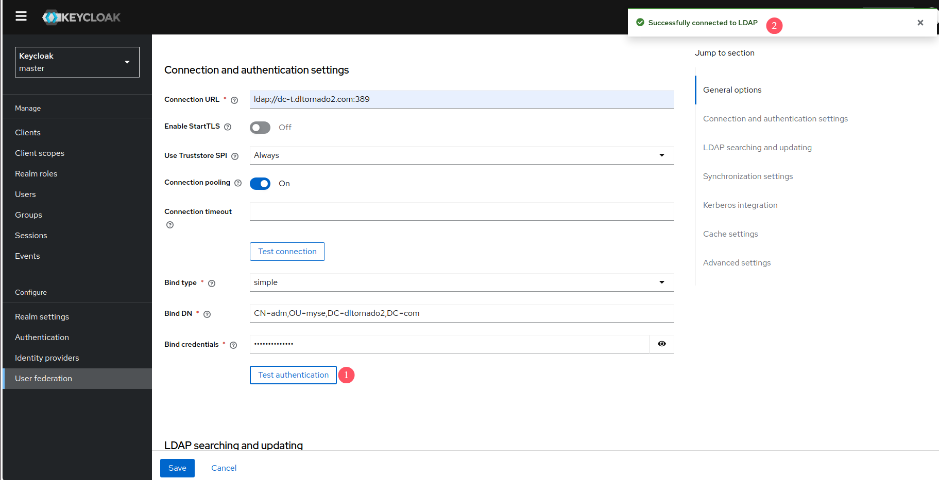Save the LDAP settings
939x480 pixels.
tap(177, 468)
